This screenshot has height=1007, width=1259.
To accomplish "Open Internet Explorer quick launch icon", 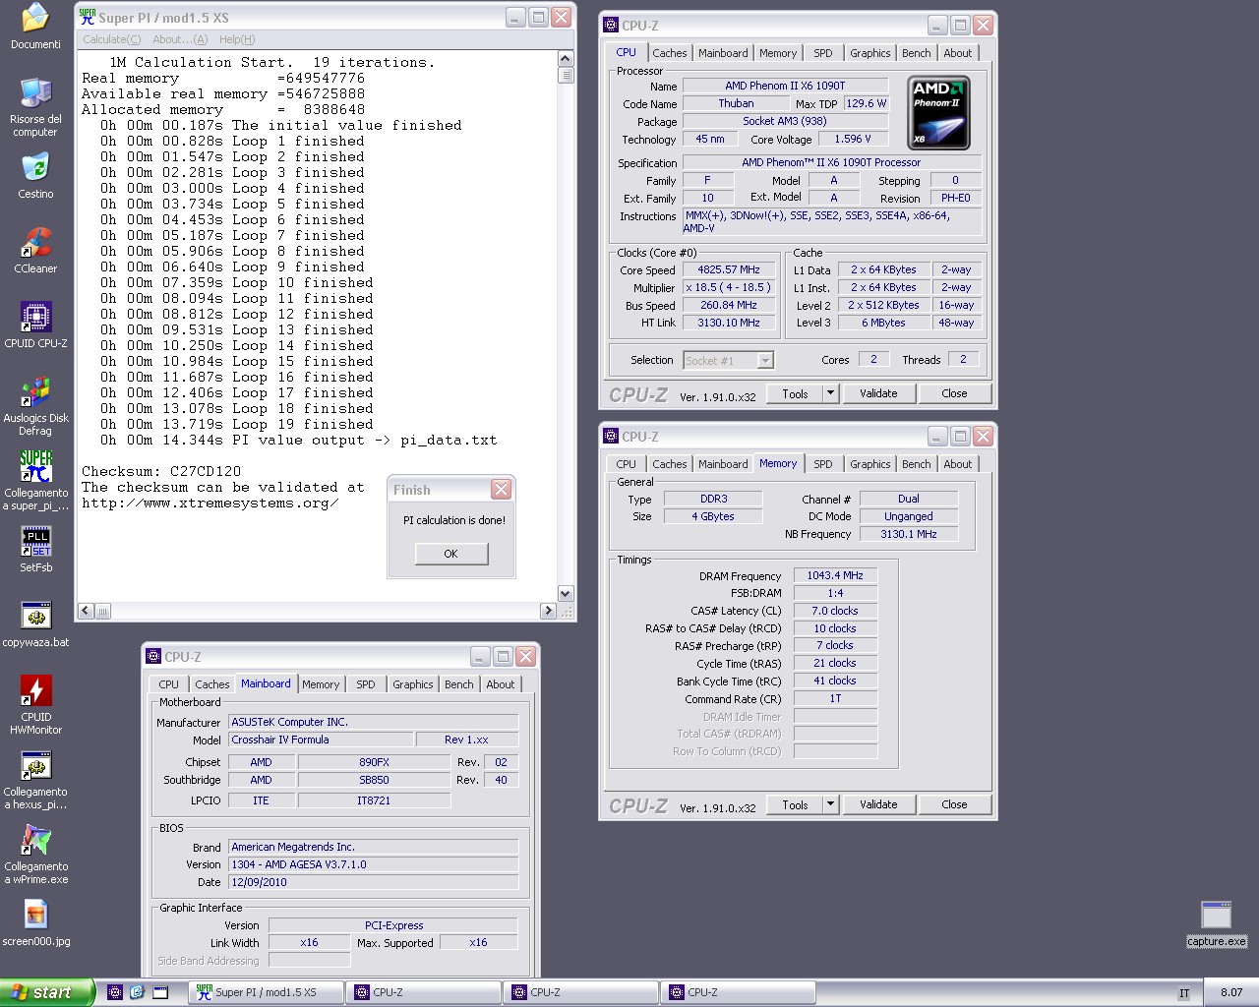I will tap(137, 992).
